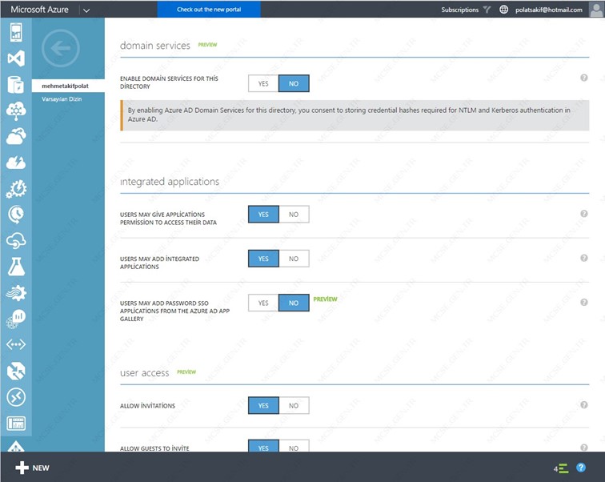Click the PREVIEW tag beside user access
605x482 pixels.
pos(186,372)
